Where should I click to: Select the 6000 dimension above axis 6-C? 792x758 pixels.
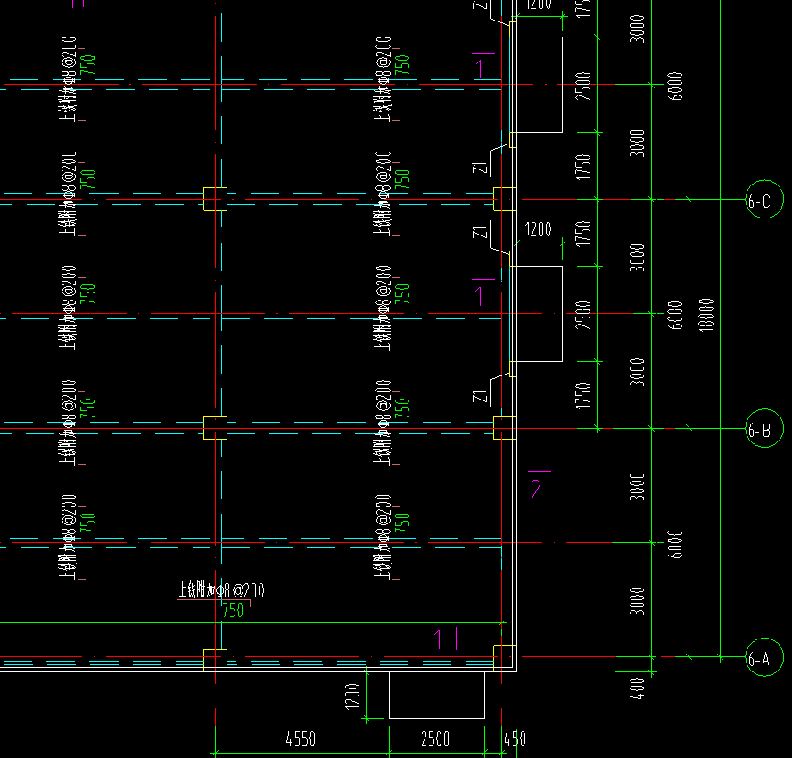pos(675,86)
